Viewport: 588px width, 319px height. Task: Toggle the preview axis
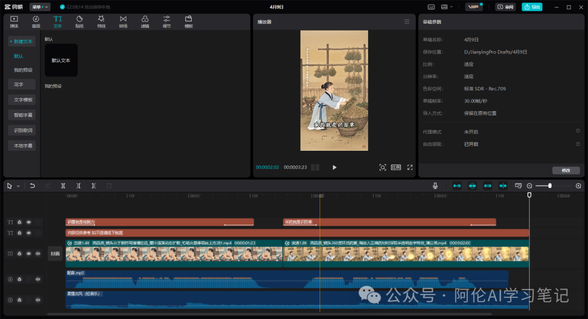click(x=503, y=186)
